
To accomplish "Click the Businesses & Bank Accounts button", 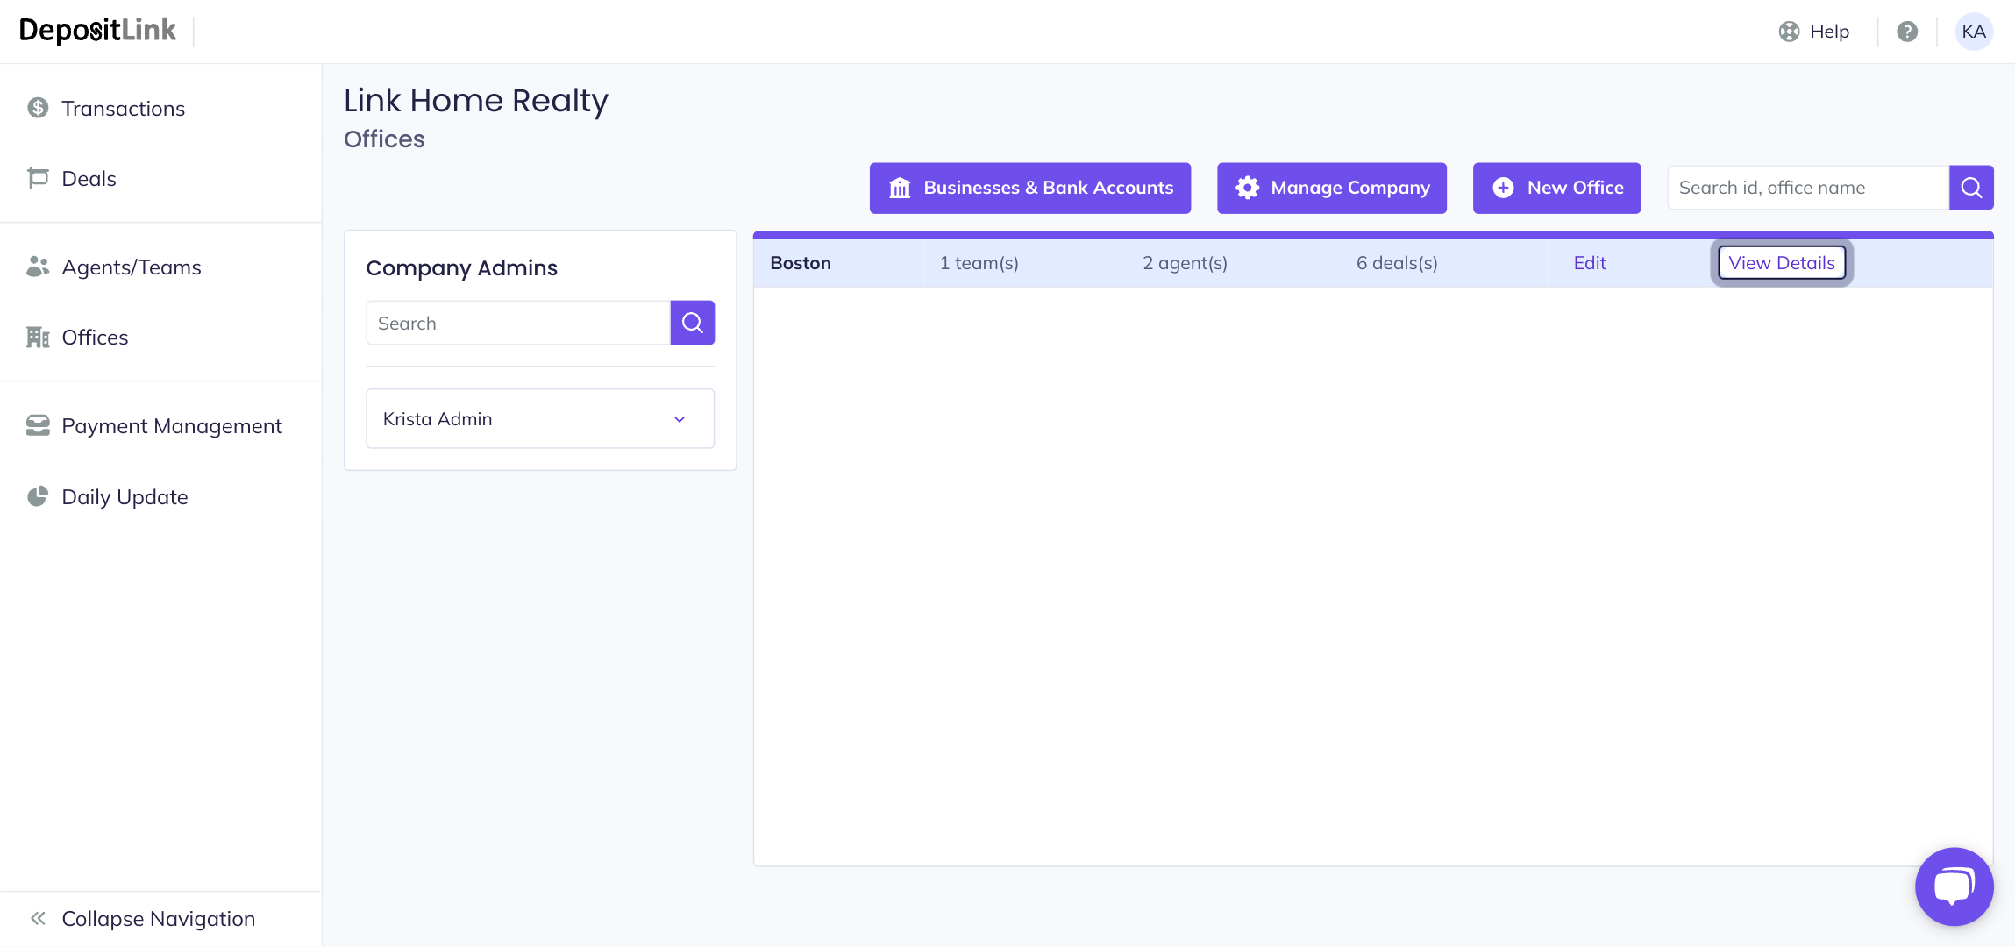I will 1029,188.
